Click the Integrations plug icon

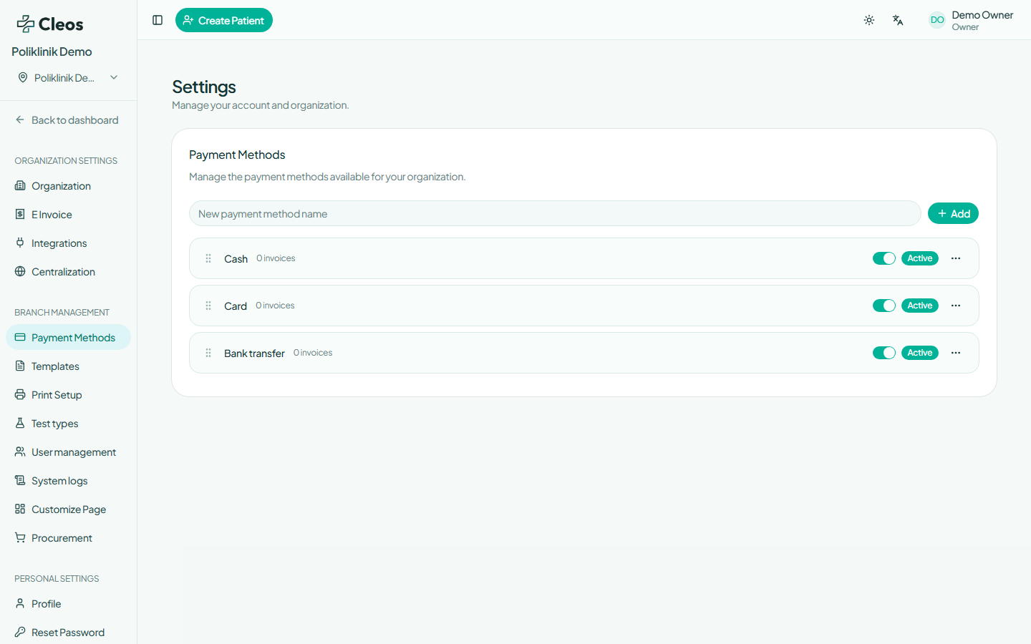[x=20, y=243]
